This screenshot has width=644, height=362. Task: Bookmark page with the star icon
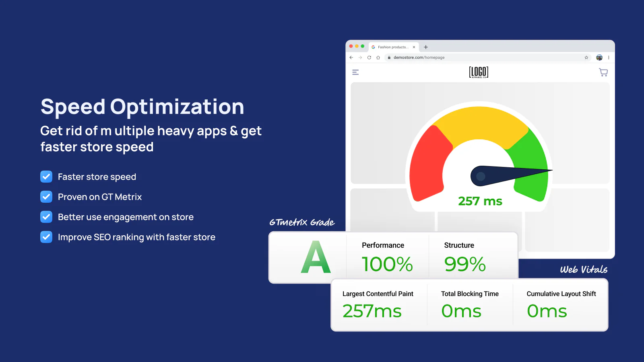pos(586,58)
